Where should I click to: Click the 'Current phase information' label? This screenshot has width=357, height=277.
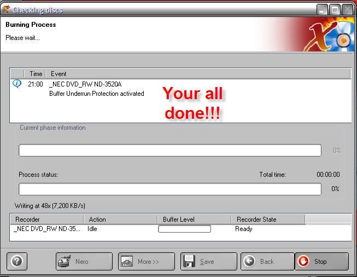coord(52,128)
